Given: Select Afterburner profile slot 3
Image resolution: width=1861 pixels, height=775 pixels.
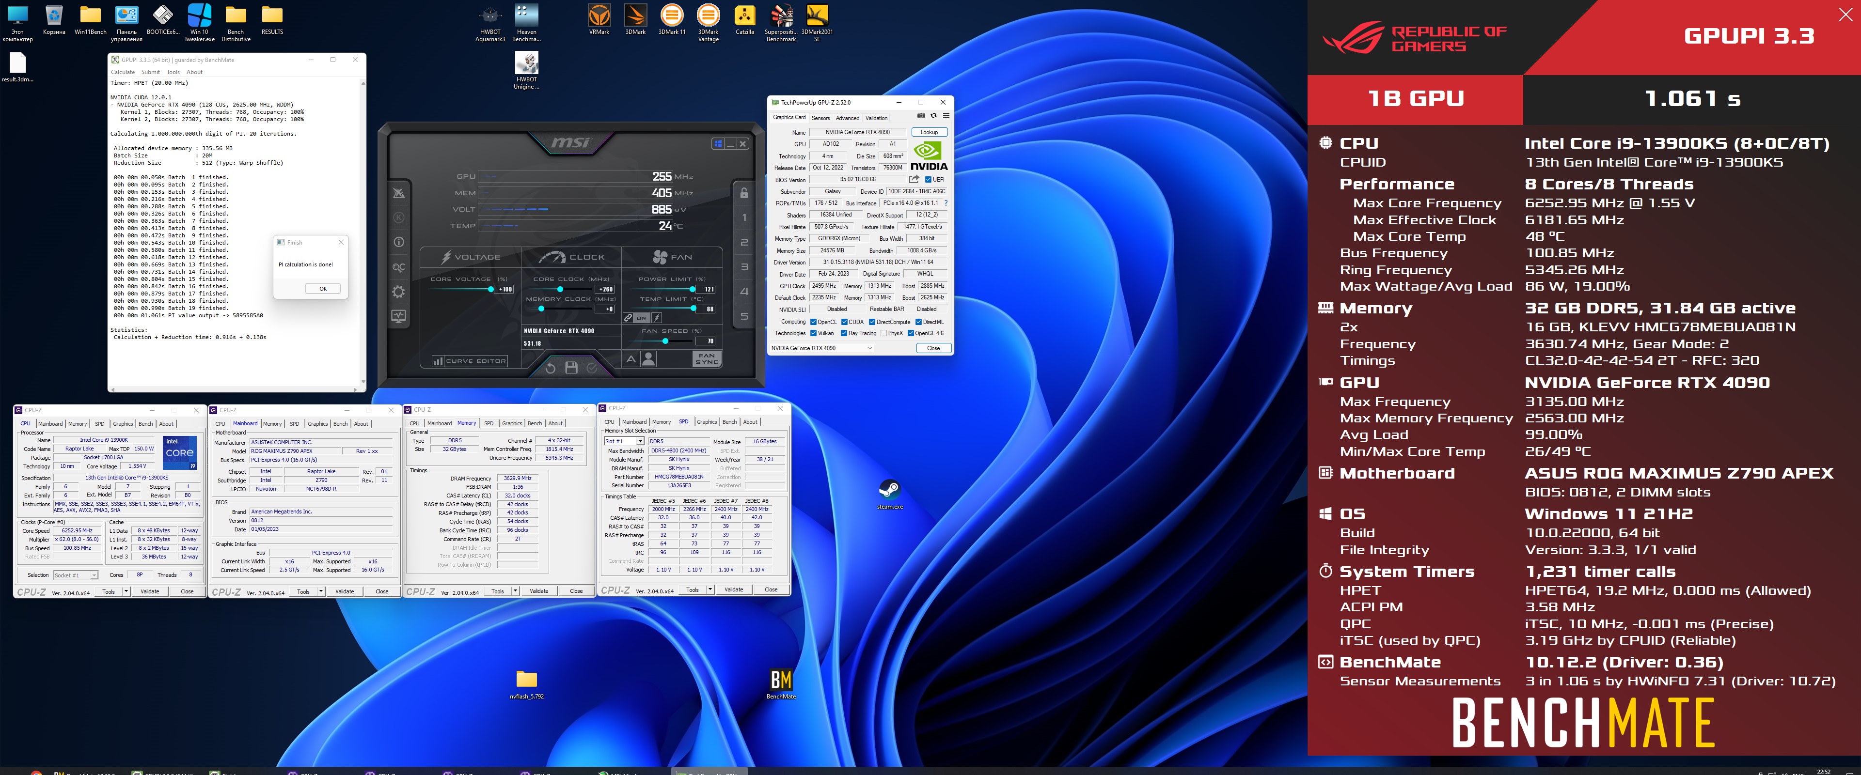Looking at the screenshot, I should 744,267.
